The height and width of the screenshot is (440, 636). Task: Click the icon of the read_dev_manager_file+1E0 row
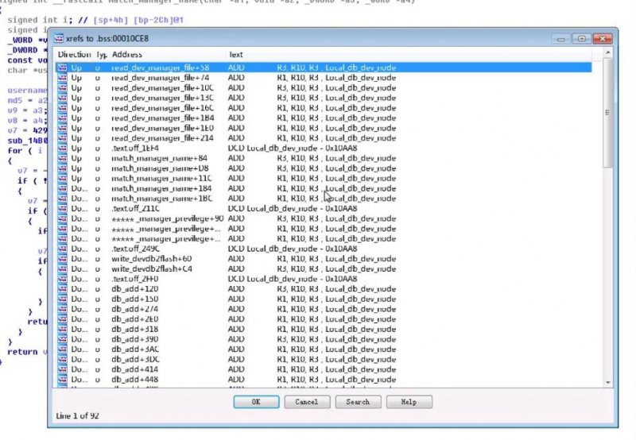click(x=62, y=128)
